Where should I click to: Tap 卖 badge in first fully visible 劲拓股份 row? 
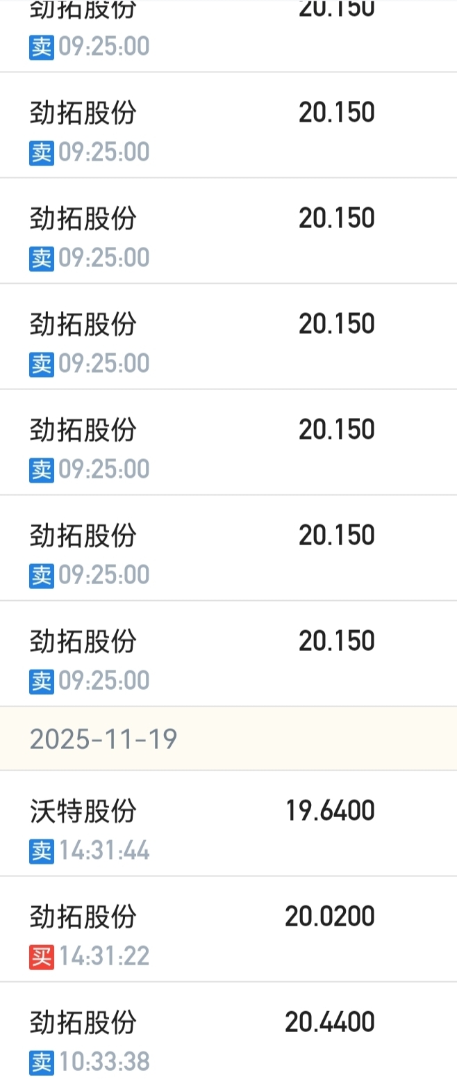41,152
